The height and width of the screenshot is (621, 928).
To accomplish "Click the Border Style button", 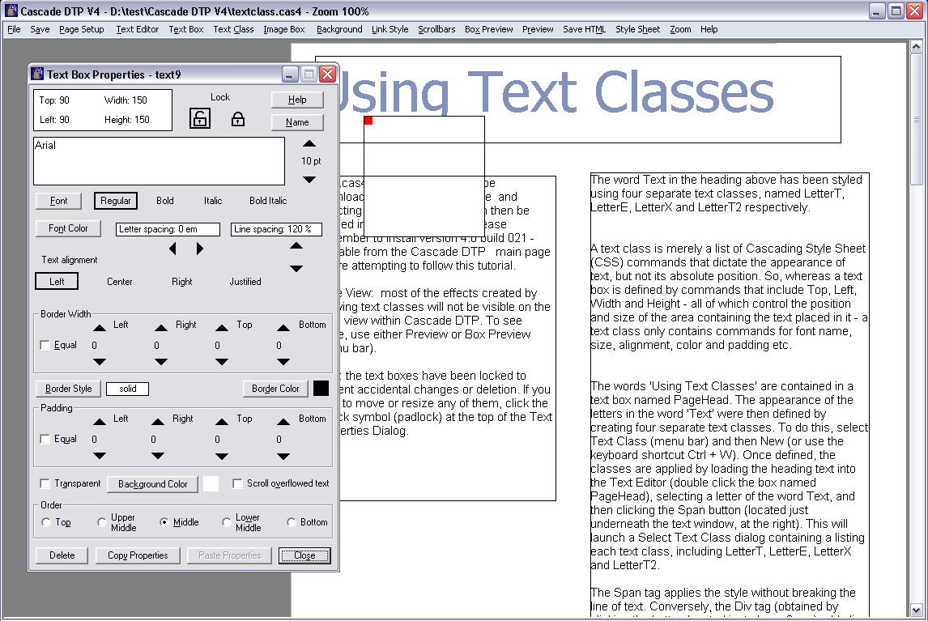I will (x=69, y=389).
